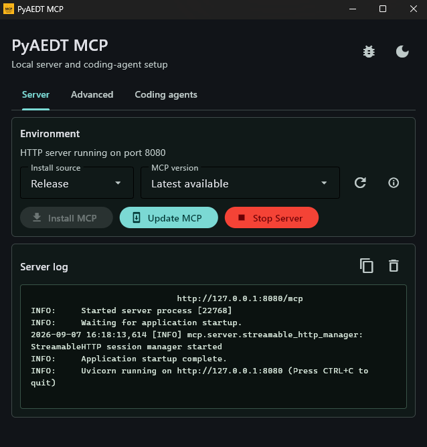Minimize the PyAEDT MCP window

[x=353, y=9]
